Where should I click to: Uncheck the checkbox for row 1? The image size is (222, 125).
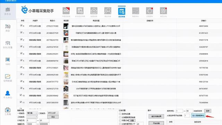pyautogui.click(x=21, y=32)
